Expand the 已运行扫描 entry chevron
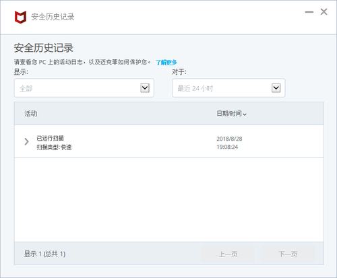This screenshot has width=337, height=278. (x=26, y=141)
